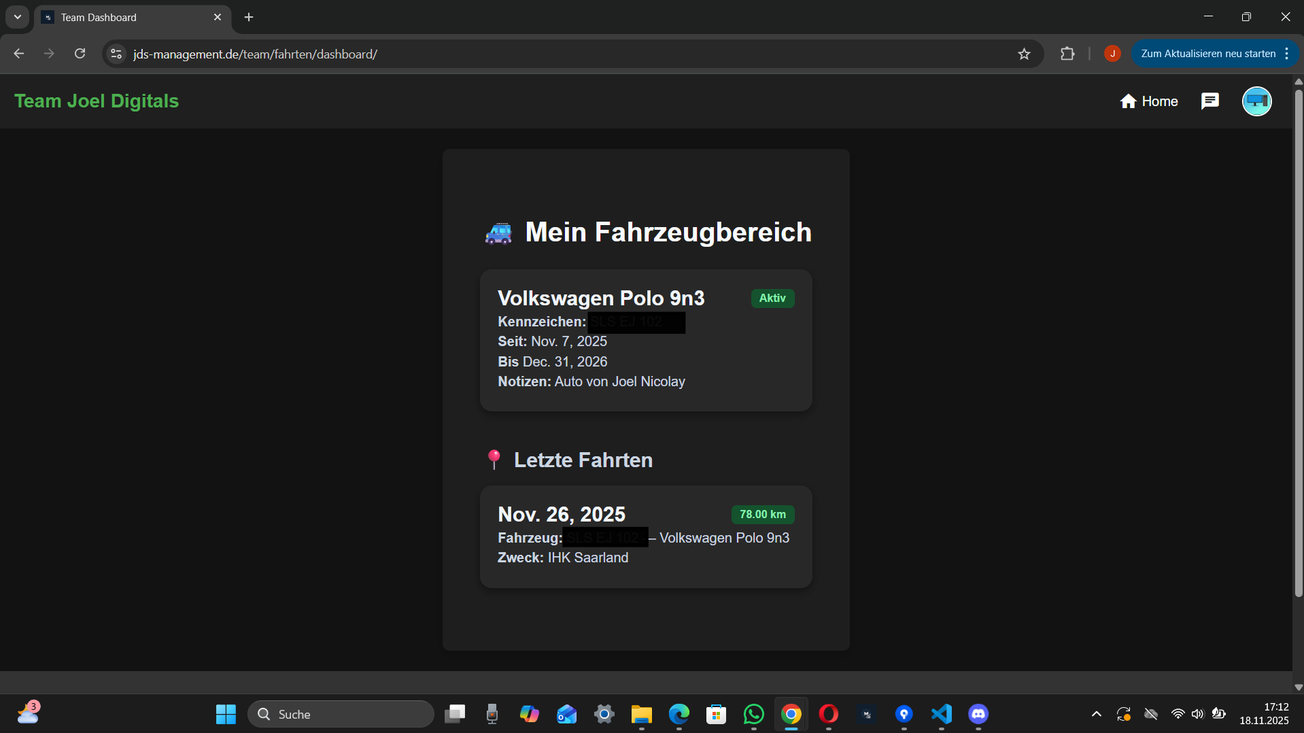Navigate home via the Home link
This screenshot has width=1304, height=733.
(1150, 101)
